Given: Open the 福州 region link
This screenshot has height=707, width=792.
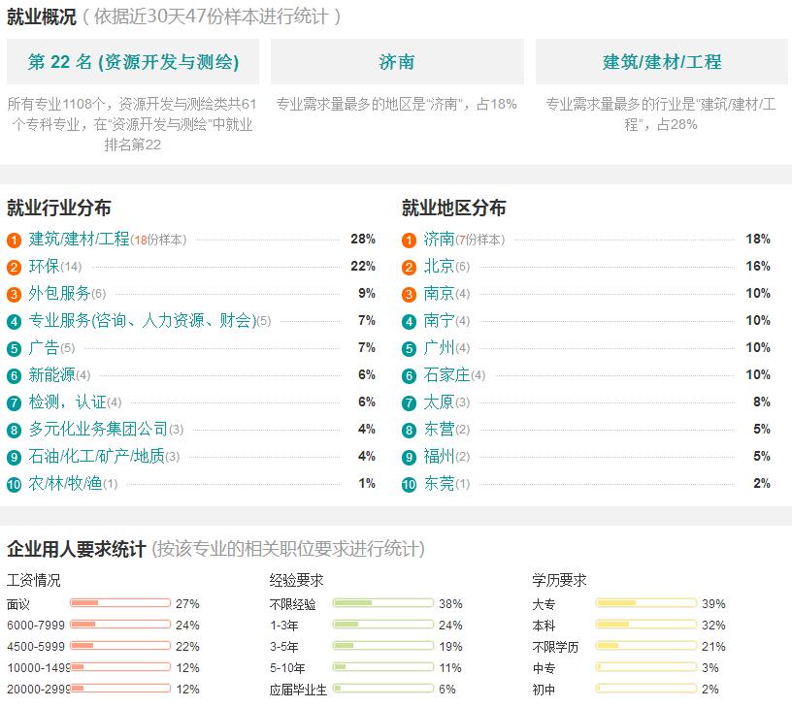Looking at the screenshot, I should (x=439, y=456).
